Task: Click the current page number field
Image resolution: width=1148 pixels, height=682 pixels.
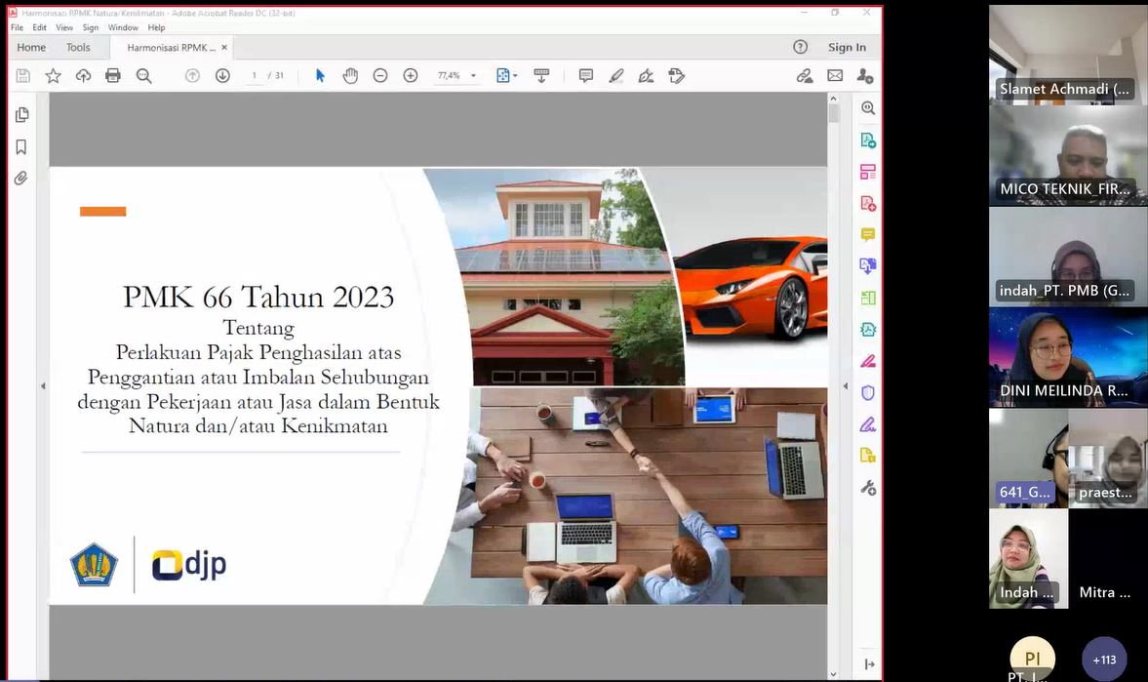Action: click(x=255, y=75)
